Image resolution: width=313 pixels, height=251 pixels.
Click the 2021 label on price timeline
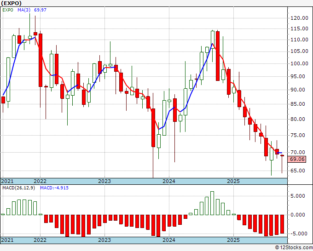7,181
